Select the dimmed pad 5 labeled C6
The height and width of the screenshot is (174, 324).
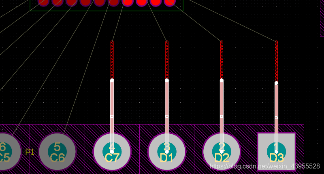57,151
